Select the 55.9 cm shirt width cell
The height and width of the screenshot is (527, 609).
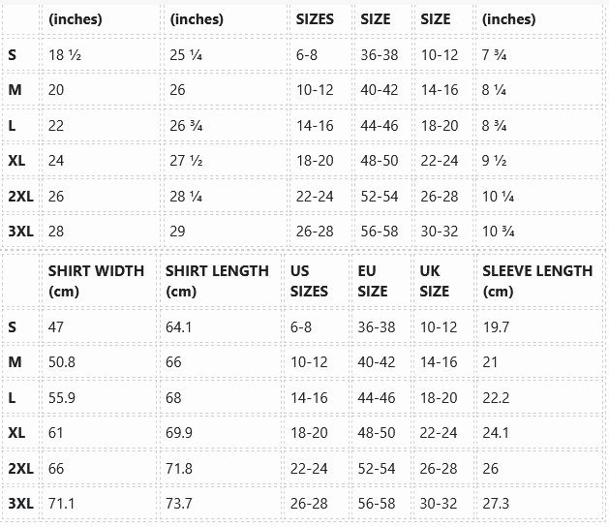[62, 398]
